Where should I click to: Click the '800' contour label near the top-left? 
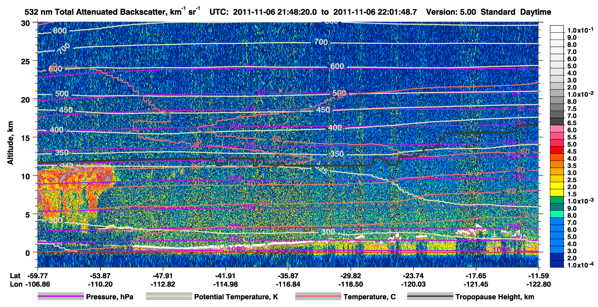click(60, 31)
